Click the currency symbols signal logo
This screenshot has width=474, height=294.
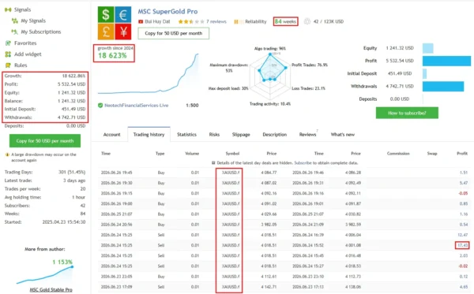115,23
